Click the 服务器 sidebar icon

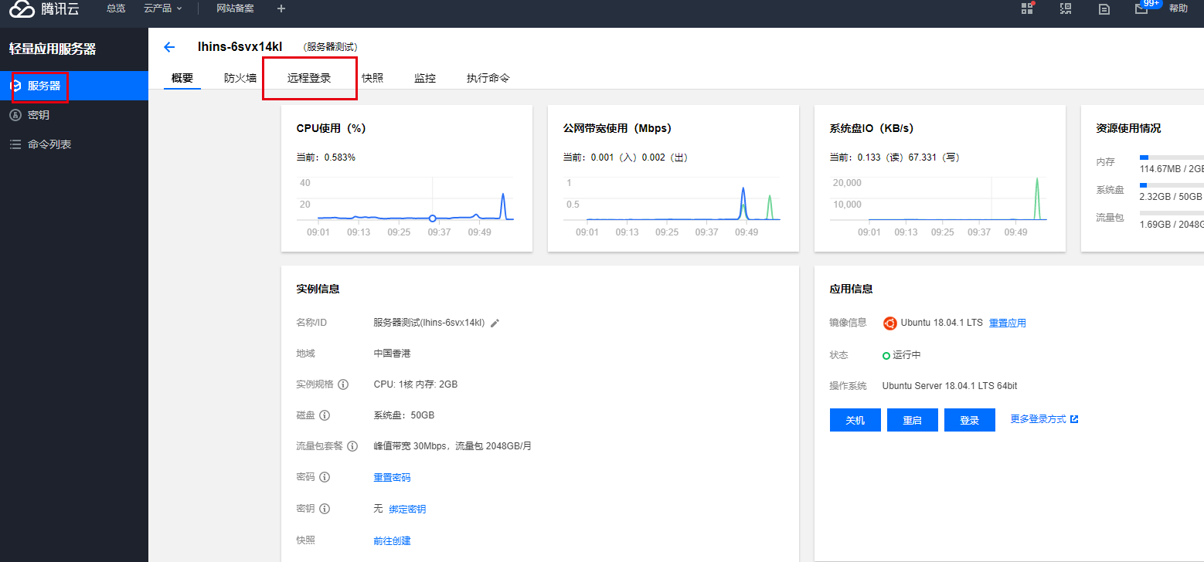[15, 86]
